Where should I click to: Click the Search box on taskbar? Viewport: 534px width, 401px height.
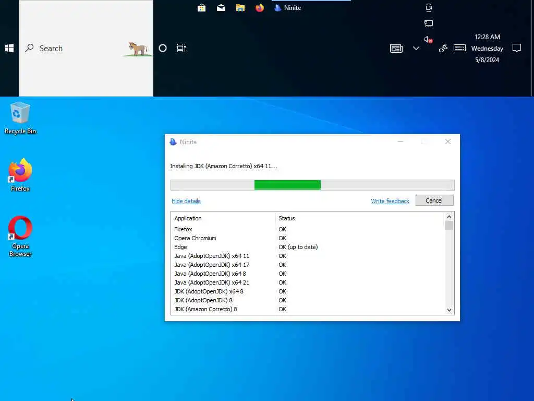click(86, 48)
